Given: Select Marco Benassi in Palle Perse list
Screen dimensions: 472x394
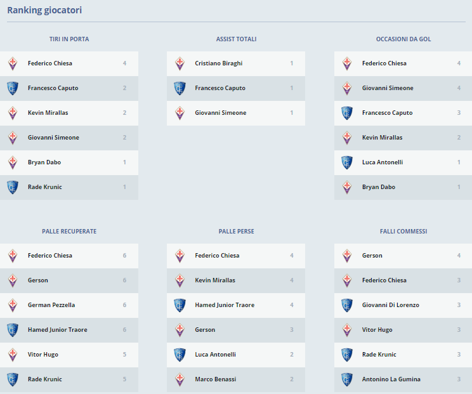Looking at the screenshot, I should (215, 379).
